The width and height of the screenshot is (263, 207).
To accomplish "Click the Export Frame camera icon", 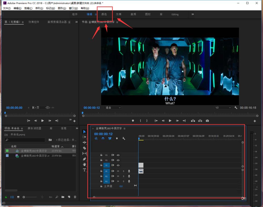I will pyautogui.click(x=207, y=121).
